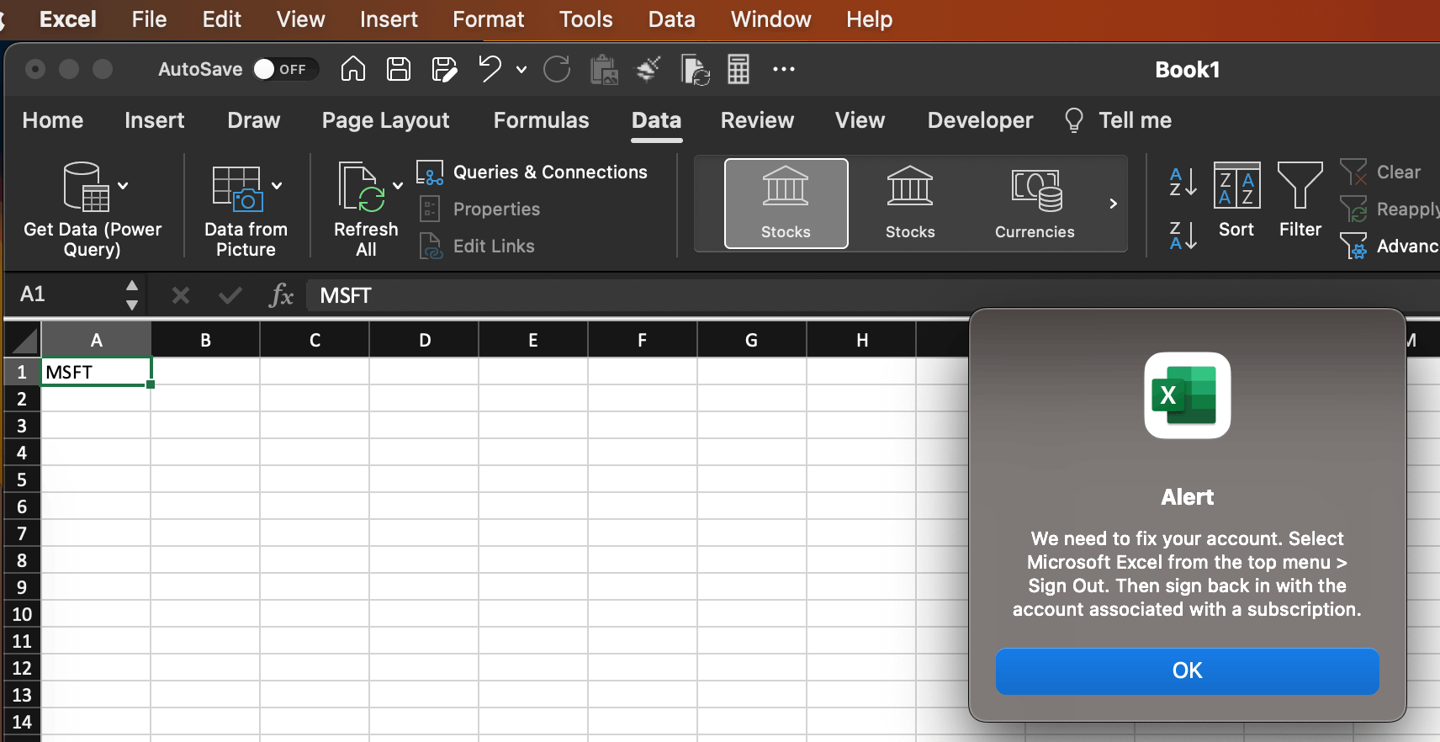Click the Name Box showing A1
The width and height of the screenshot is (1440, 742).
tap(63, 295)
